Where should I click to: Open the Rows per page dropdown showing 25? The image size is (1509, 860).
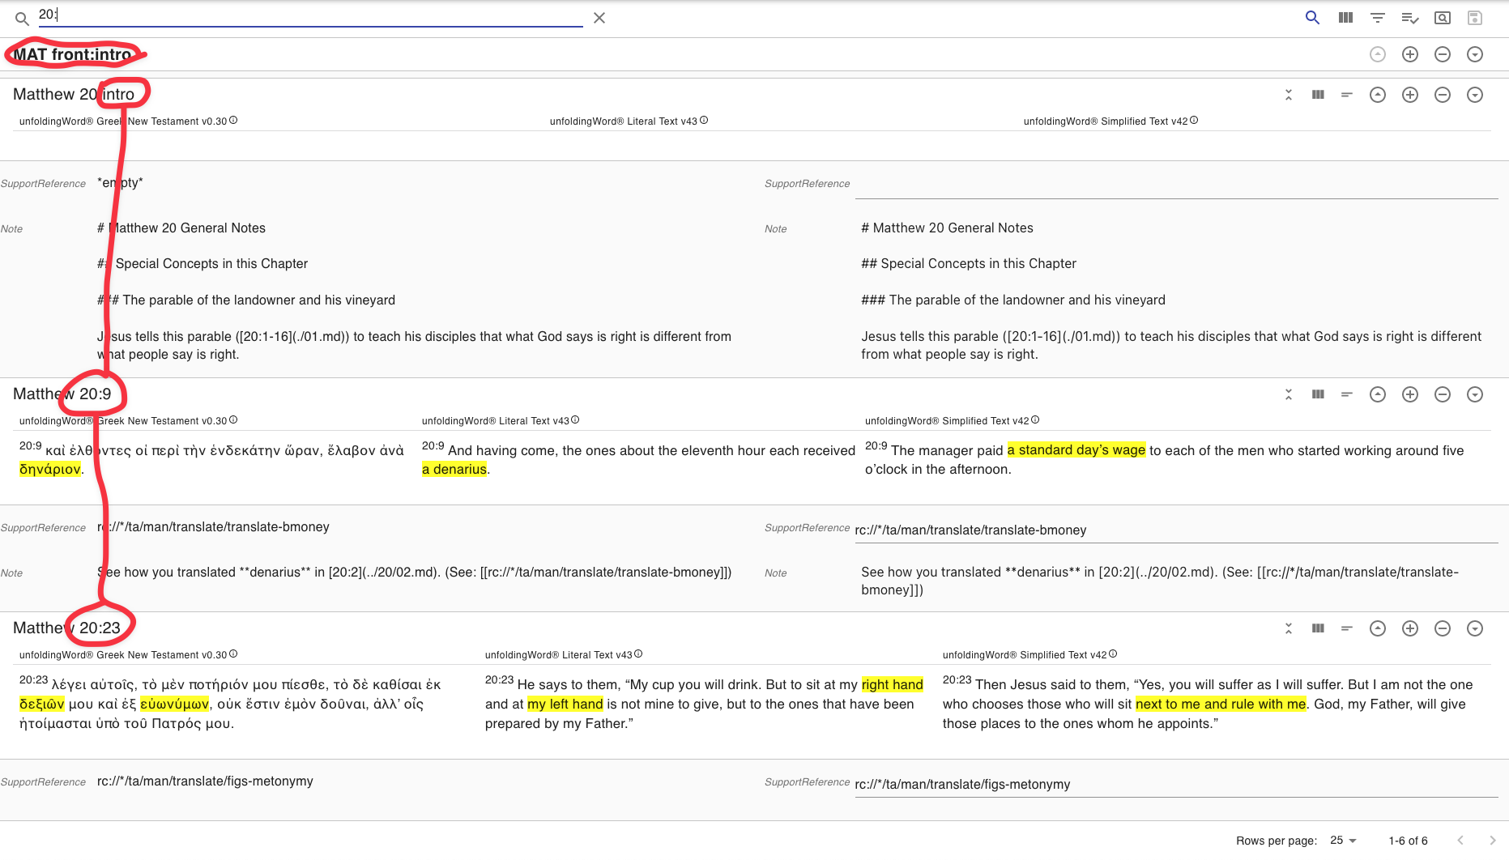1343,841
